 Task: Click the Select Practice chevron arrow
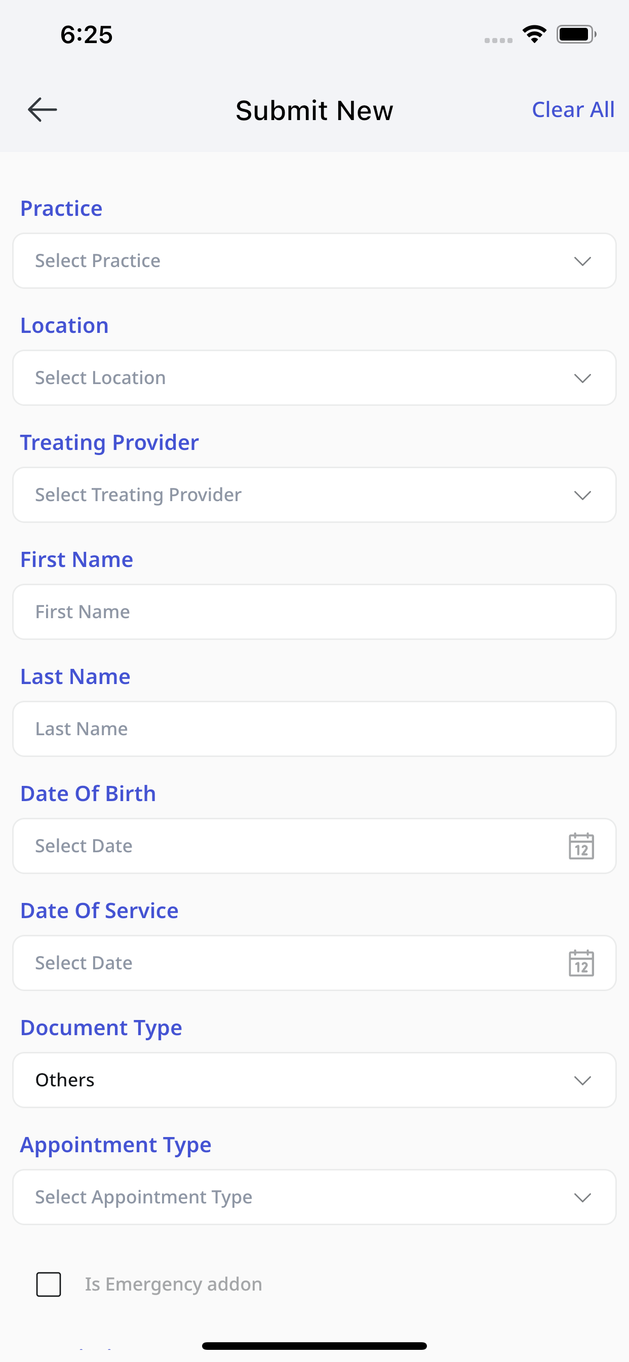(x=582, y=261)
